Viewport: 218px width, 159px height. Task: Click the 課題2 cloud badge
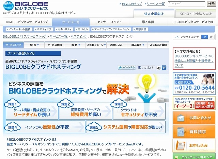click(x=65, y=104)
